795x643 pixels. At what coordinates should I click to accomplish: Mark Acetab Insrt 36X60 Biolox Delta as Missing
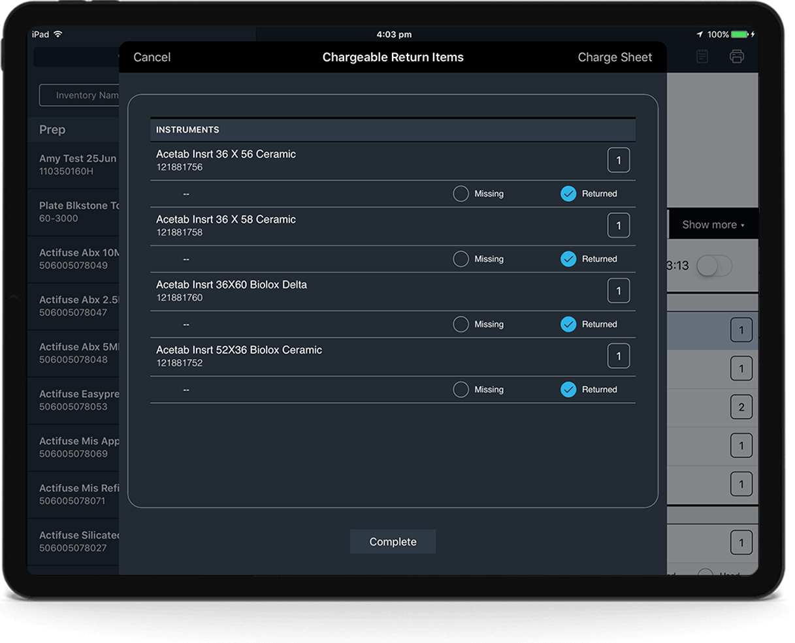tap(461, 324)
